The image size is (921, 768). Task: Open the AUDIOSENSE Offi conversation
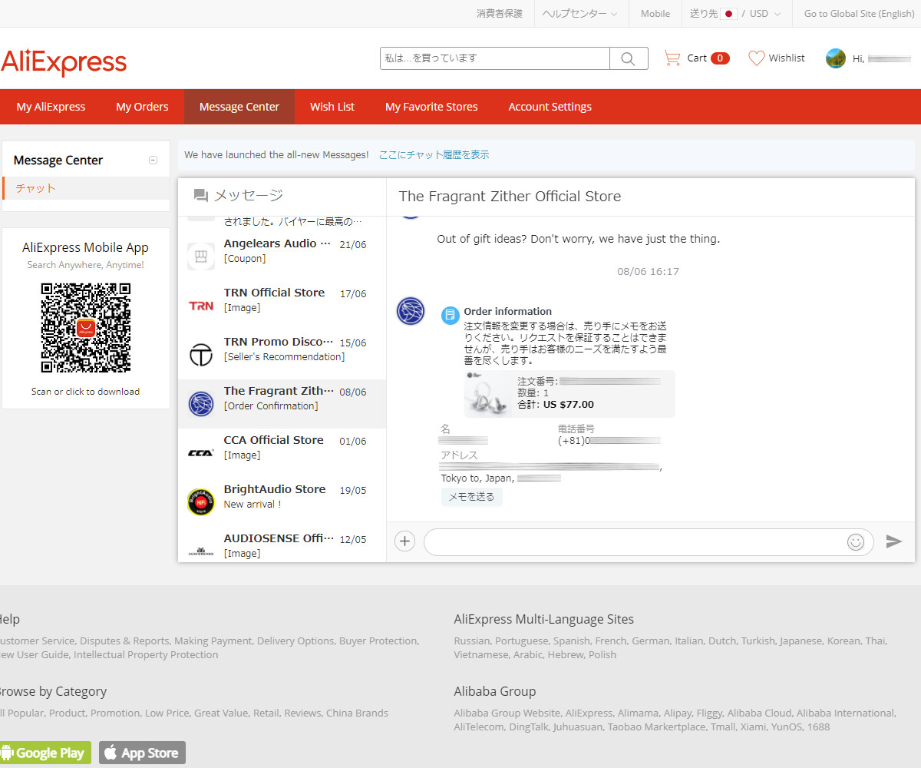pos(282,545)
